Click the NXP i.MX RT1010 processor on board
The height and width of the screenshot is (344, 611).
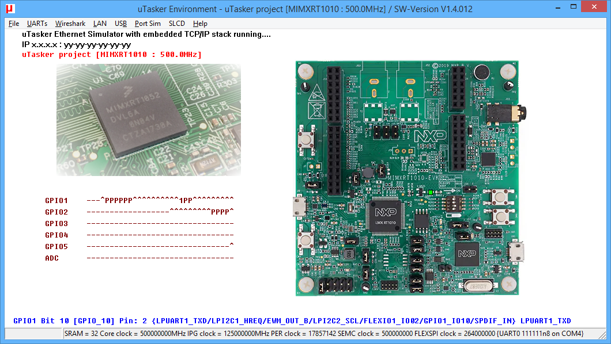(x=385, y=216)
